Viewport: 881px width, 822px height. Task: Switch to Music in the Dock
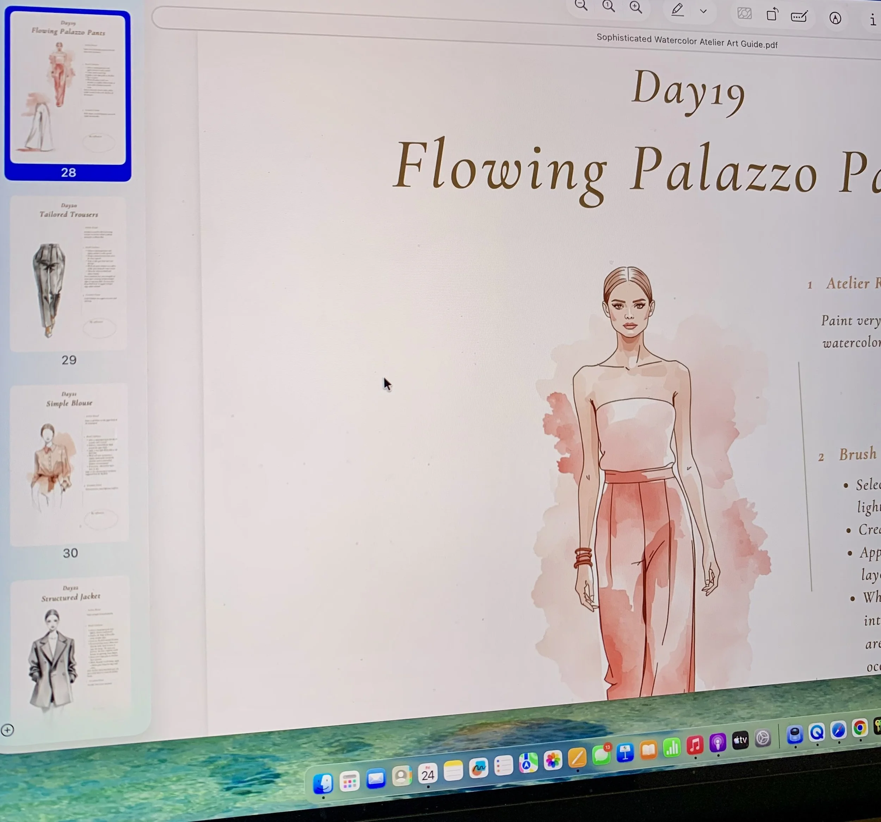(x=695, y=745)
